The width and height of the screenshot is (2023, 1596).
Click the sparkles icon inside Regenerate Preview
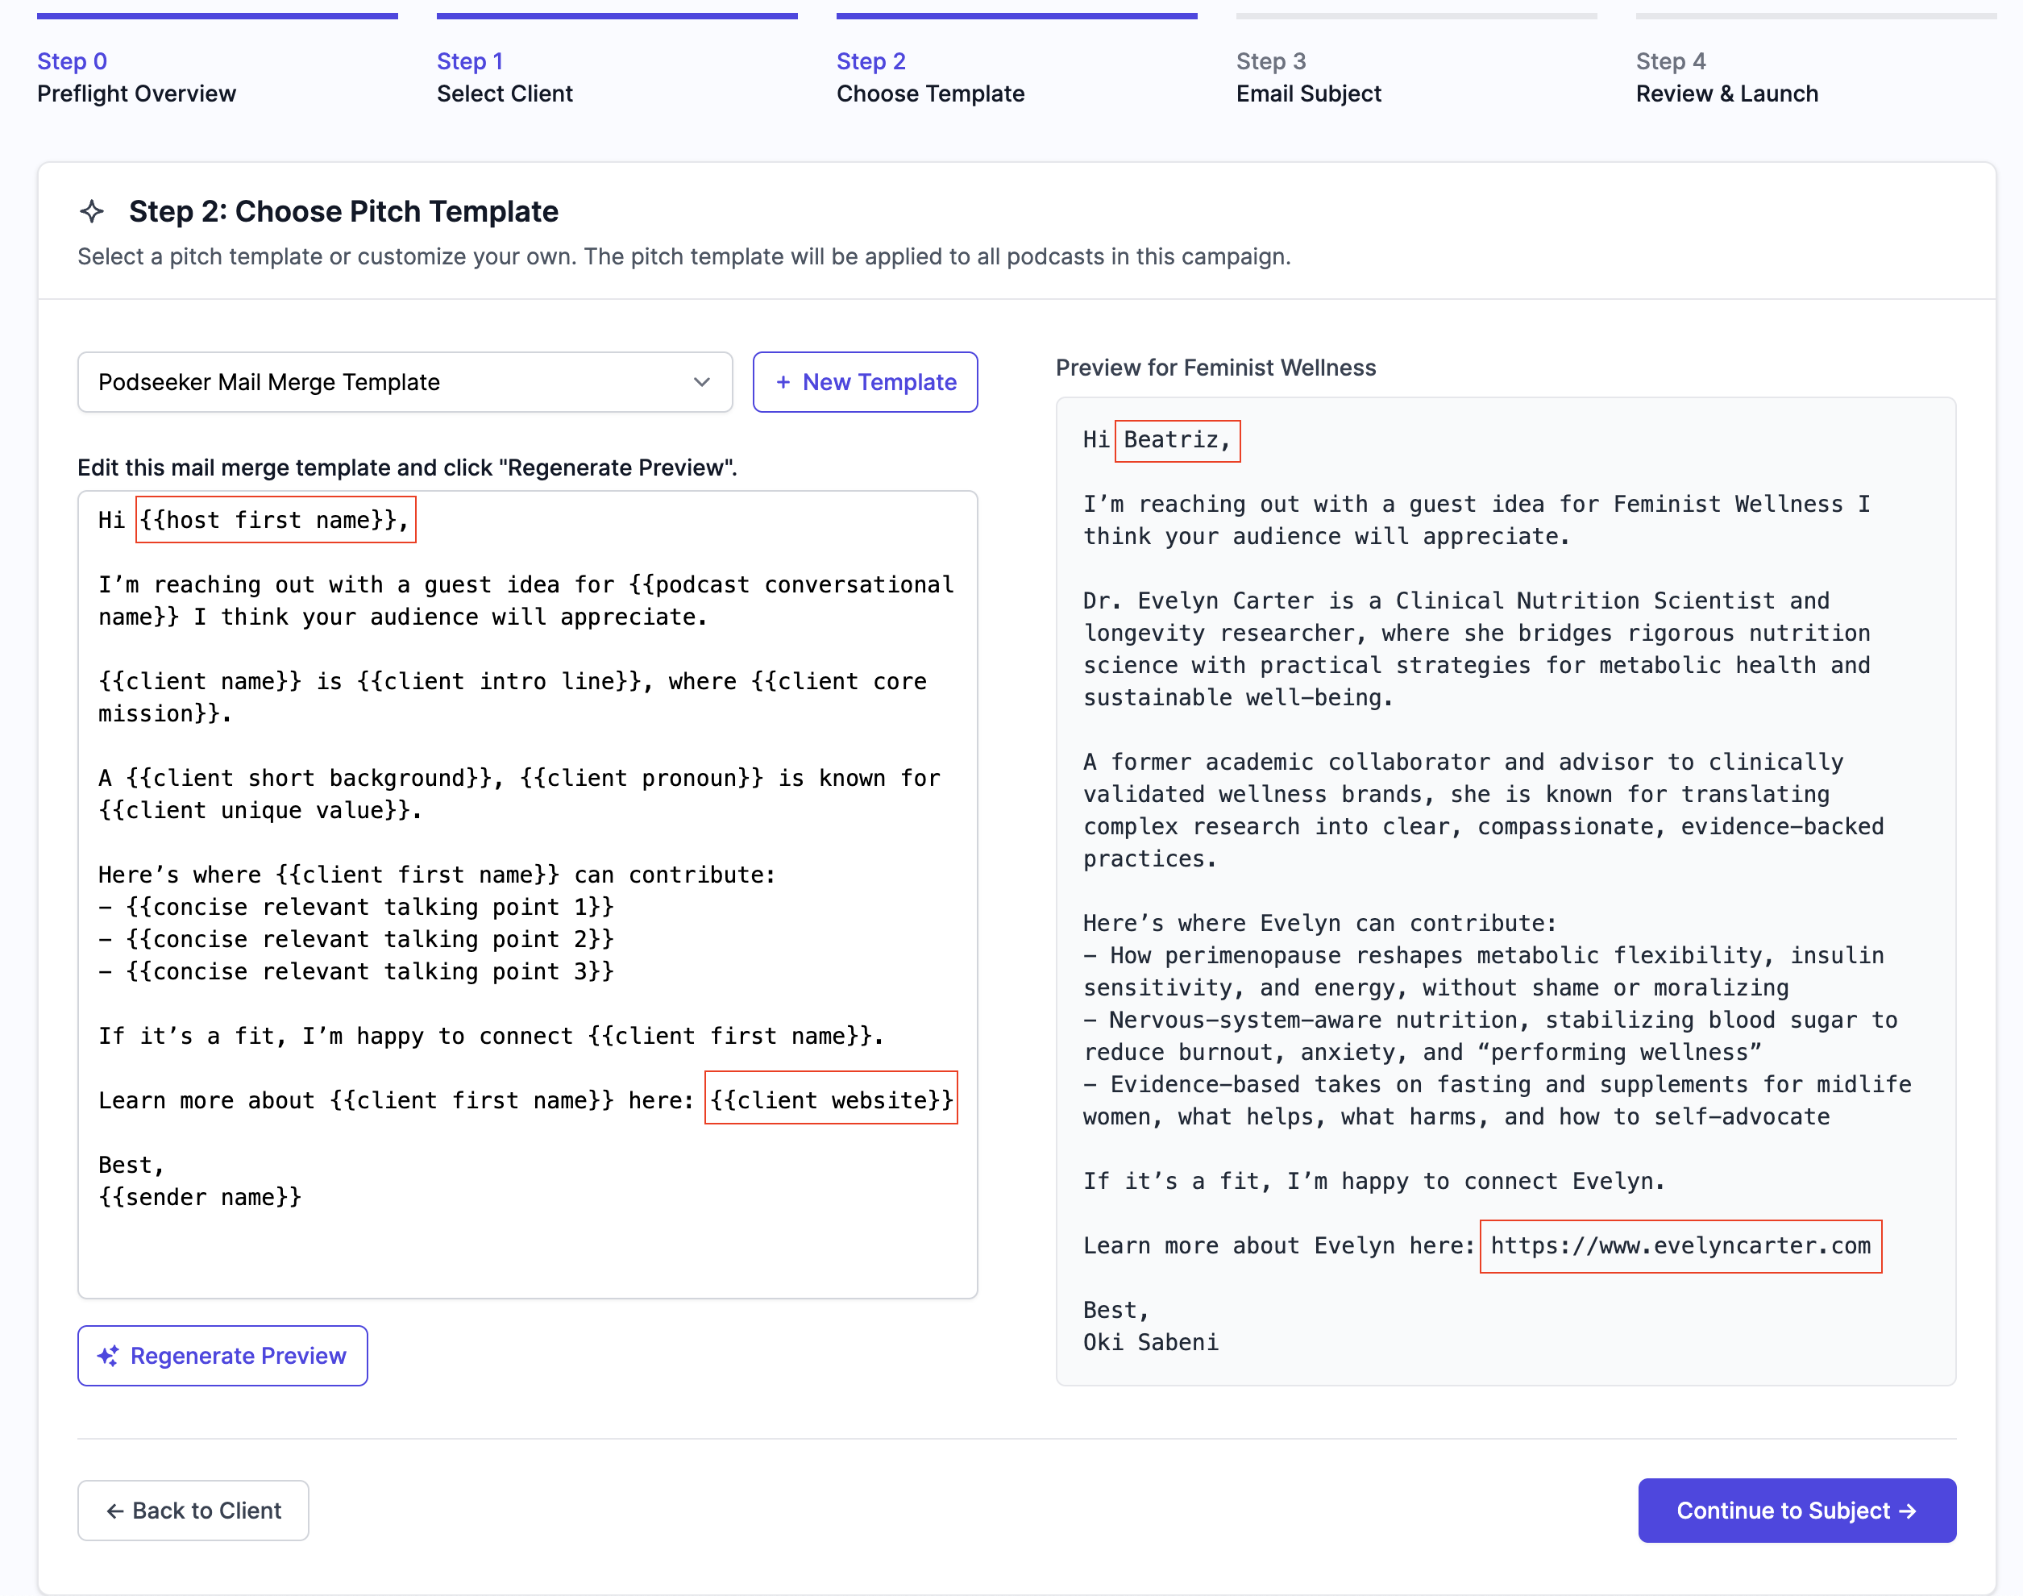[x=108, y=1356]
